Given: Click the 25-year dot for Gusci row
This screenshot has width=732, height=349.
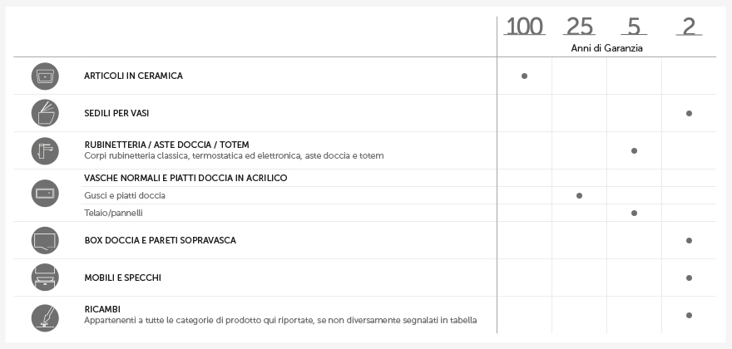Looking at the screenshot, I should coord(579,195).
